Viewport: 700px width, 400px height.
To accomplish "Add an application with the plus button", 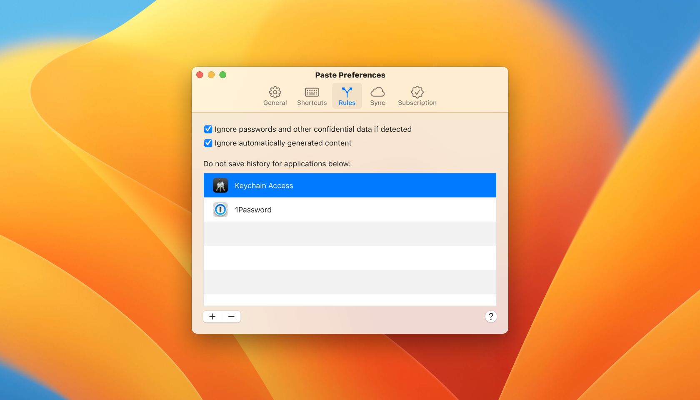I will click(x=212, y=317).
